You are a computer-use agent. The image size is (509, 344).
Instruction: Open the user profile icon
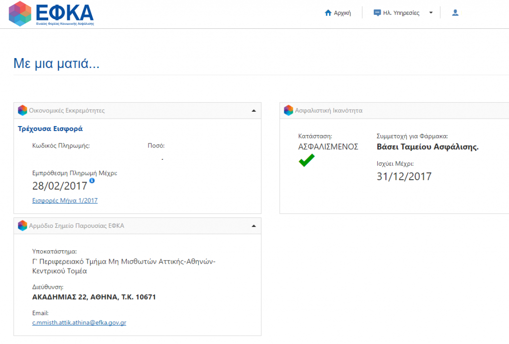[x=455, y=13]
